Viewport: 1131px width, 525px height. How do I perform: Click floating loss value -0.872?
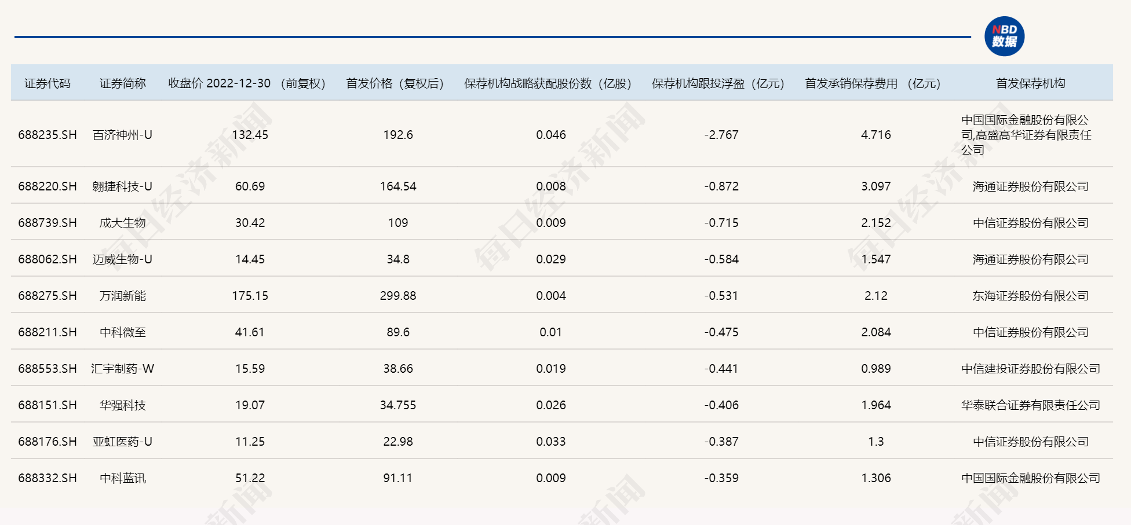721,186
